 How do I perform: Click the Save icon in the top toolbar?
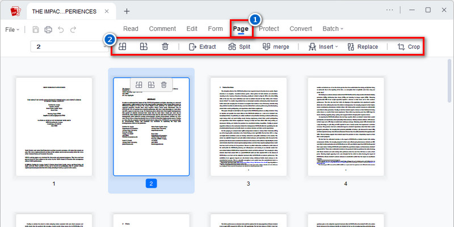36,30
